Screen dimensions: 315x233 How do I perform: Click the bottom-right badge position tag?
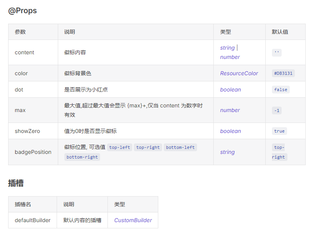[x=82, y=157]
